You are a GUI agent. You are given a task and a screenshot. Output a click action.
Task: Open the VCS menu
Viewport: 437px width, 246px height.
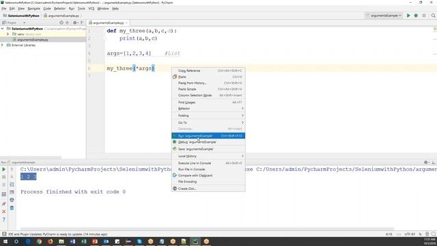[91, 9]
